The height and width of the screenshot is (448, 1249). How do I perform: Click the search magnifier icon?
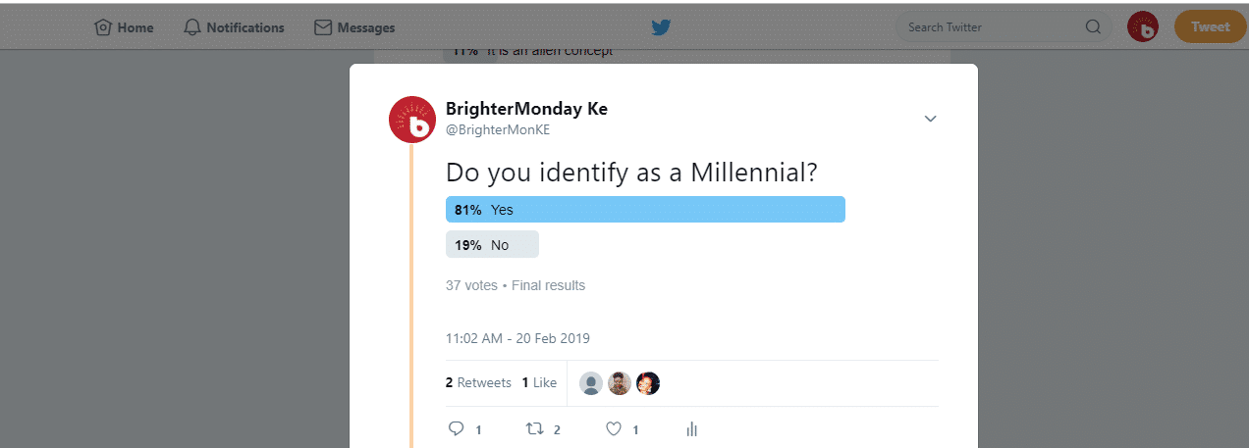point(1093,27)
